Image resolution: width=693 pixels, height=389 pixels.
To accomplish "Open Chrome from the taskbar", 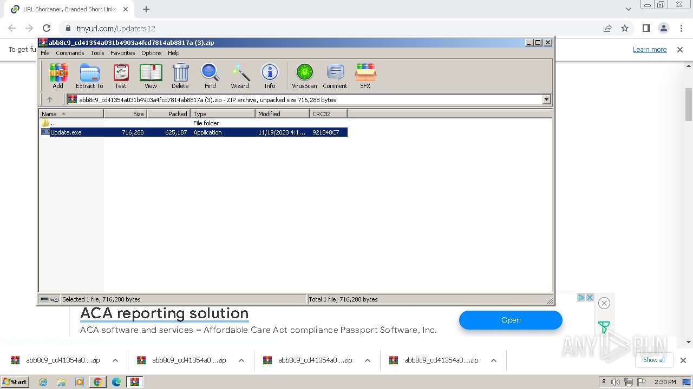I will (97, 382).
